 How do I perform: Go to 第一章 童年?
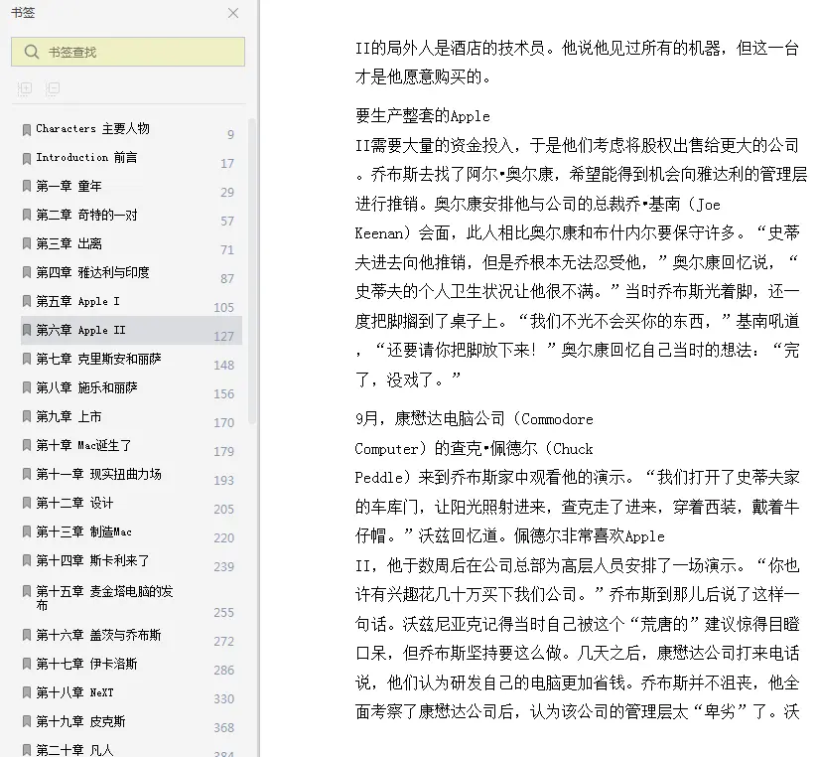click(x=68, y=186)
